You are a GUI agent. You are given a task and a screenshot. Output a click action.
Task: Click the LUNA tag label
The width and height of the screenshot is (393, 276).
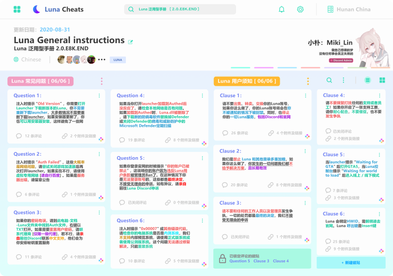(117, 60)
